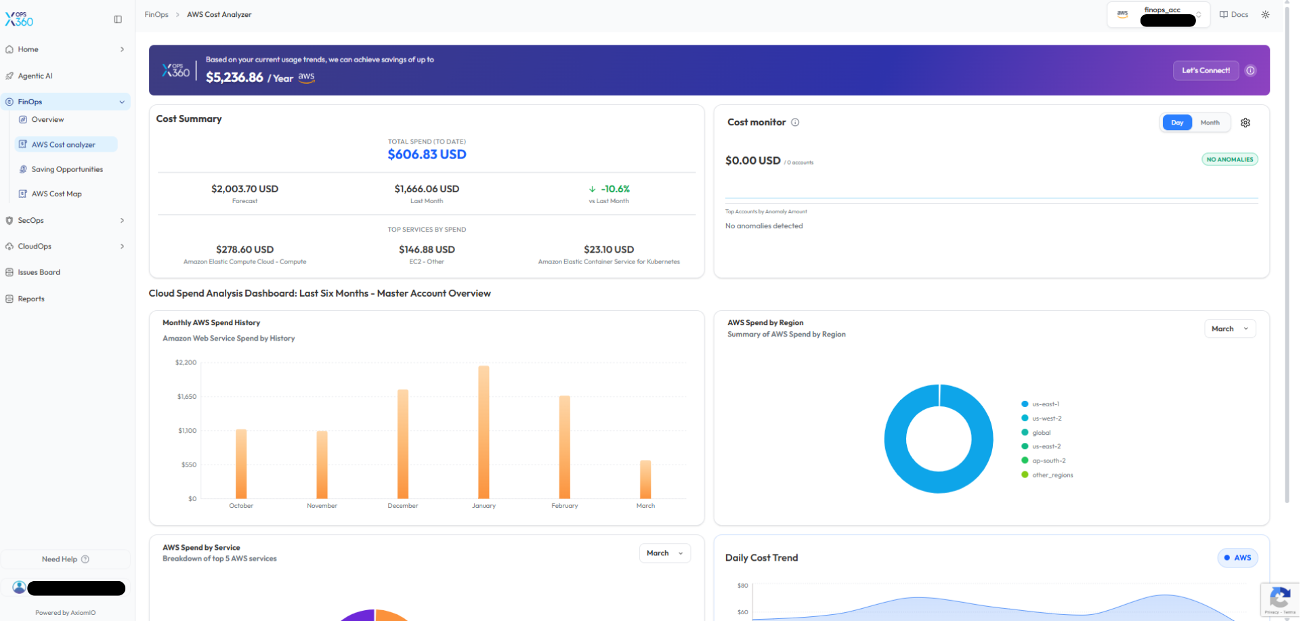Toggle AWS series in Daily Cost Trend
1301x621 pixels.
(x=1237, y=558)
